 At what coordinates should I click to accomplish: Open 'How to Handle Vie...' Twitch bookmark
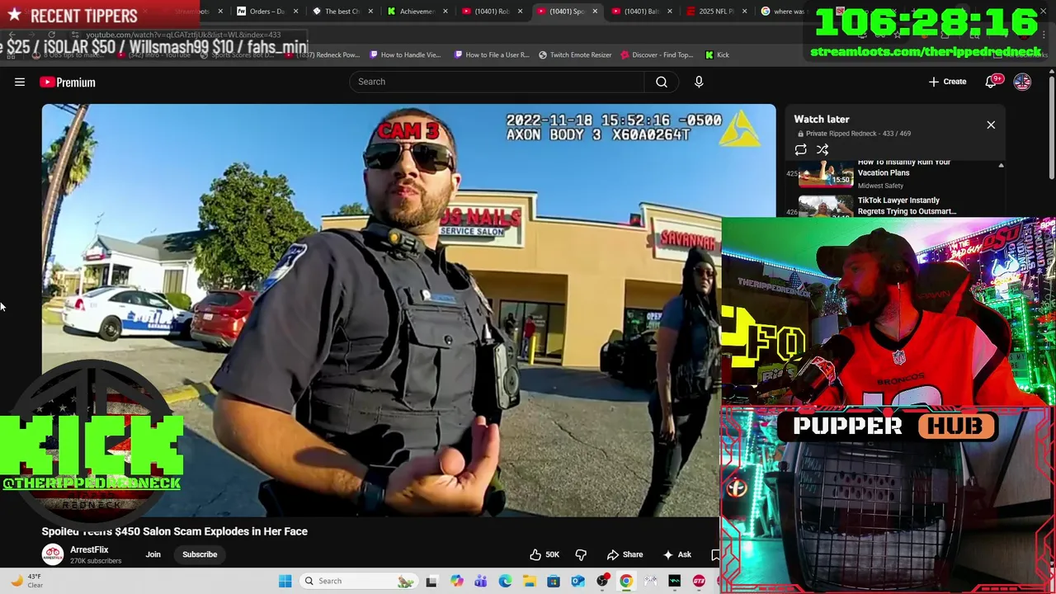405,54
